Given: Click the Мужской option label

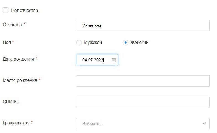Looking at the screenshot, I should (x=93, y=43).
